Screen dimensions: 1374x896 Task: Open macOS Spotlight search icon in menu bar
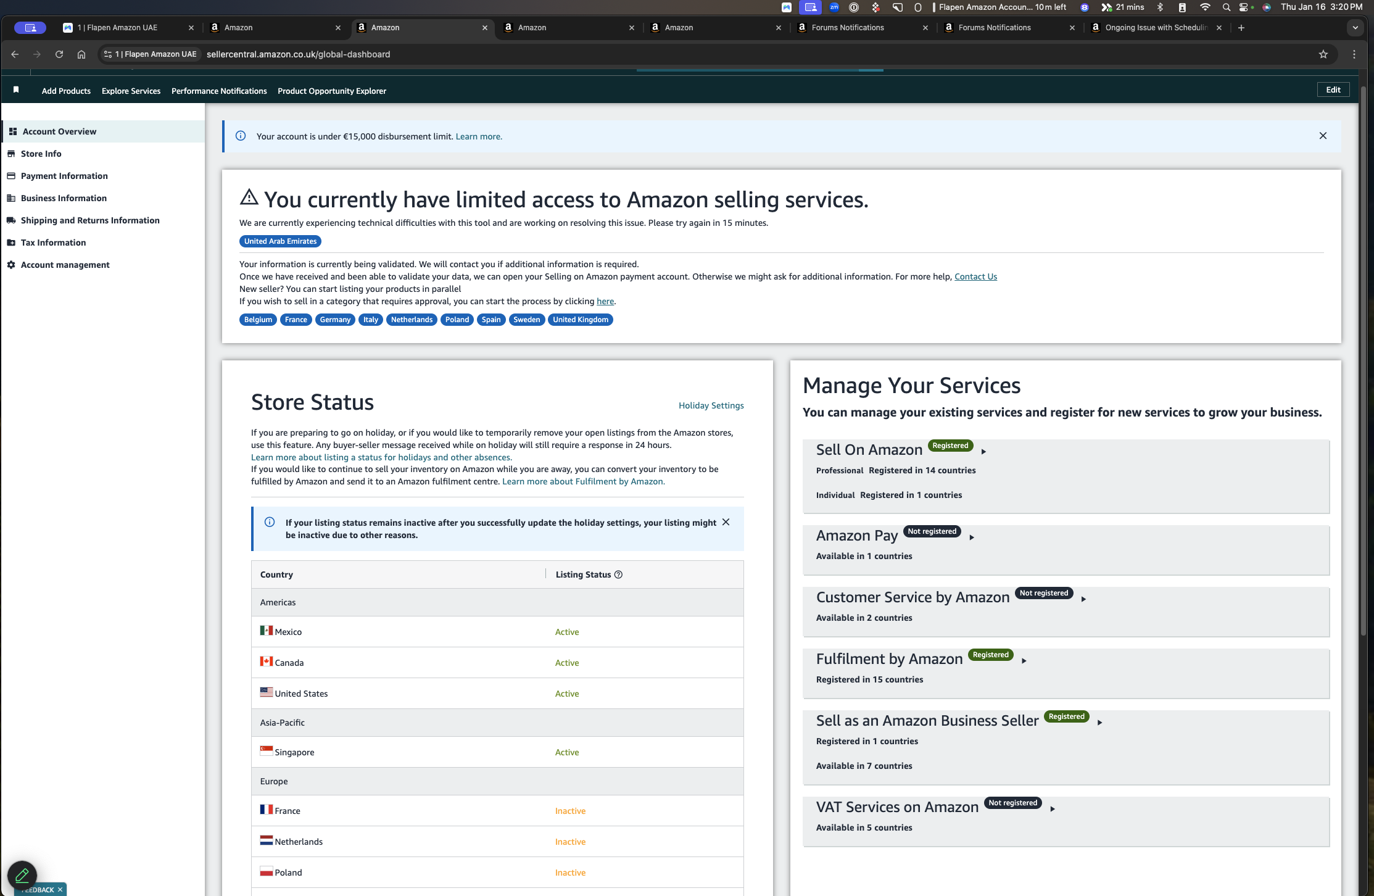click(x=1227, y=7)
